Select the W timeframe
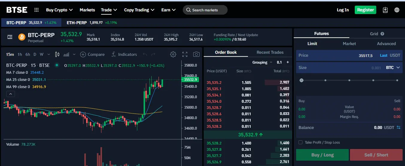 click(x=42, y=54)
